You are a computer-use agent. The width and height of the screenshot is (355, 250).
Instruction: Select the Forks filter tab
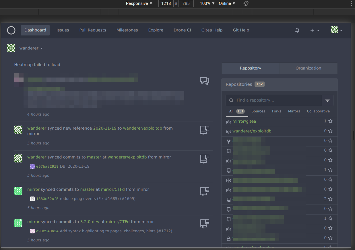point(277,111)
